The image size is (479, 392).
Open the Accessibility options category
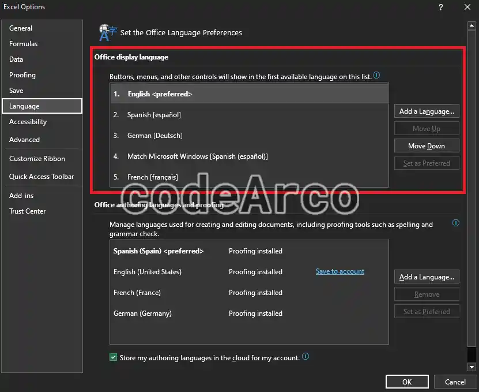coord(42,122)
